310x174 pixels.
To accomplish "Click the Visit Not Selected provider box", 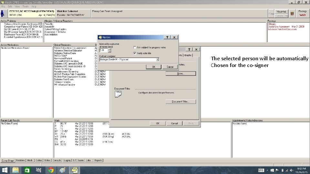I will tap(73, 13).
